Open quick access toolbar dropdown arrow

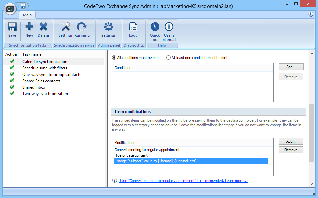tap(33, 6)
